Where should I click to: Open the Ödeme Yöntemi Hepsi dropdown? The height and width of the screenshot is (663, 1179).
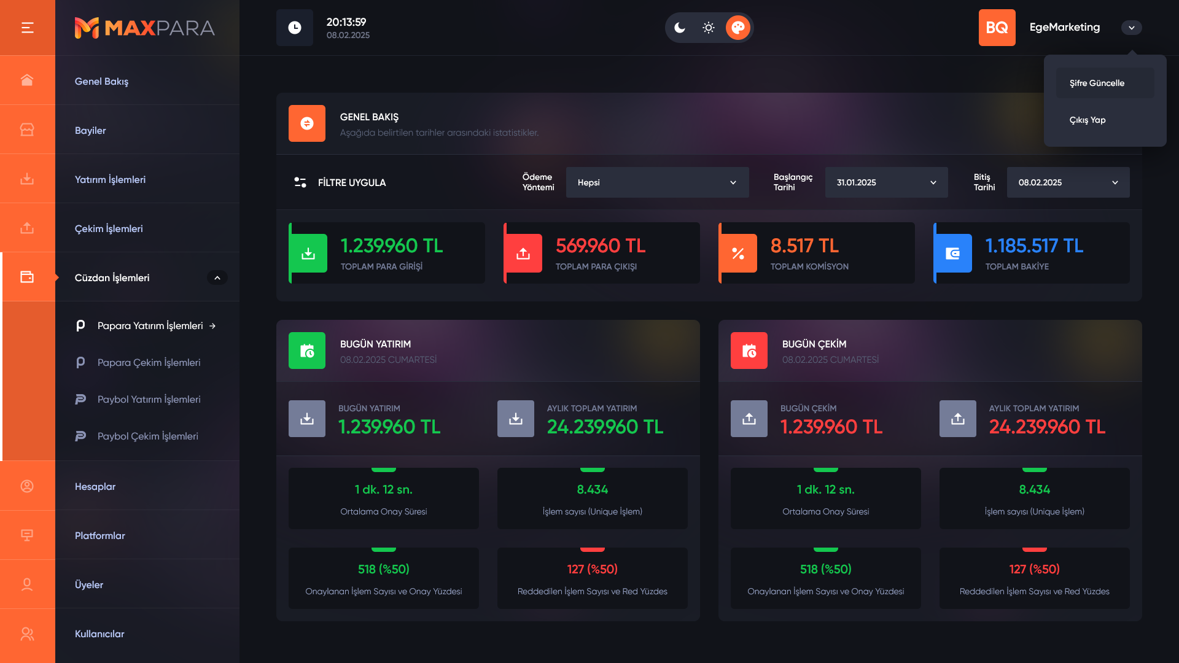tap(657, 182)
